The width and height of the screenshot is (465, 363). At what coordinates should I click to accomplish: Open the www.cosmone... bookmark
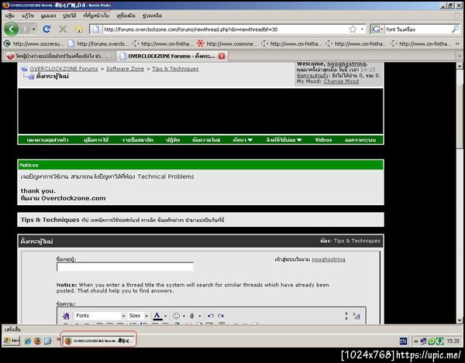pos(227,44)
